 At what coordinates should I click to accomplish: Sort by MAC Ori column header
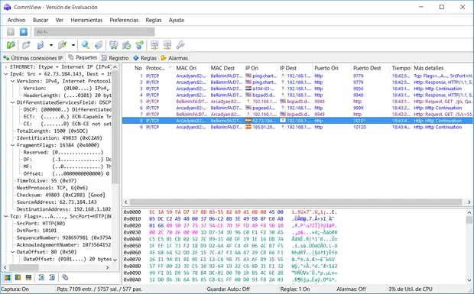pos(191,68)
